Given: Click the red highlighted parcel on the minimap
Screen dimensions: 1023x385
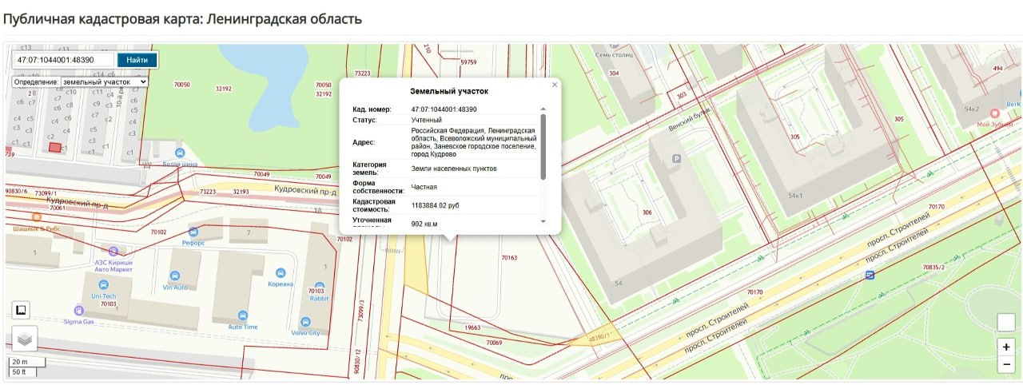Looking at the screenshot, I should pos(54,147).
